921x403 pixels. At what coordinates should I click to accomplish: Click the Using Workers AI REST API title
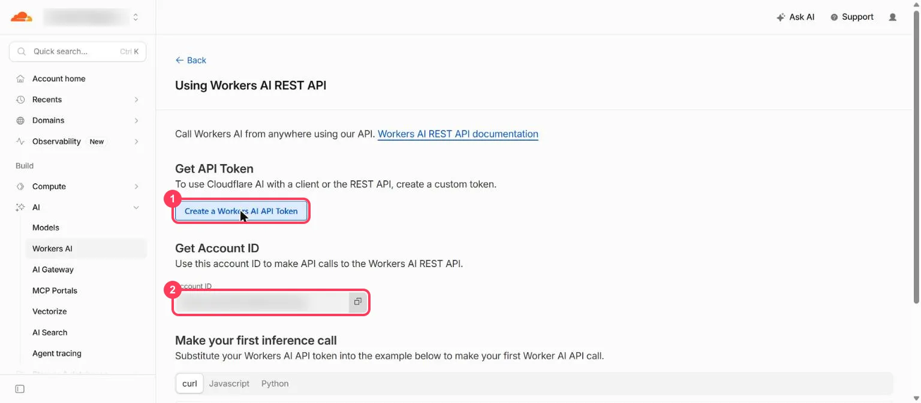click(251, 85)
